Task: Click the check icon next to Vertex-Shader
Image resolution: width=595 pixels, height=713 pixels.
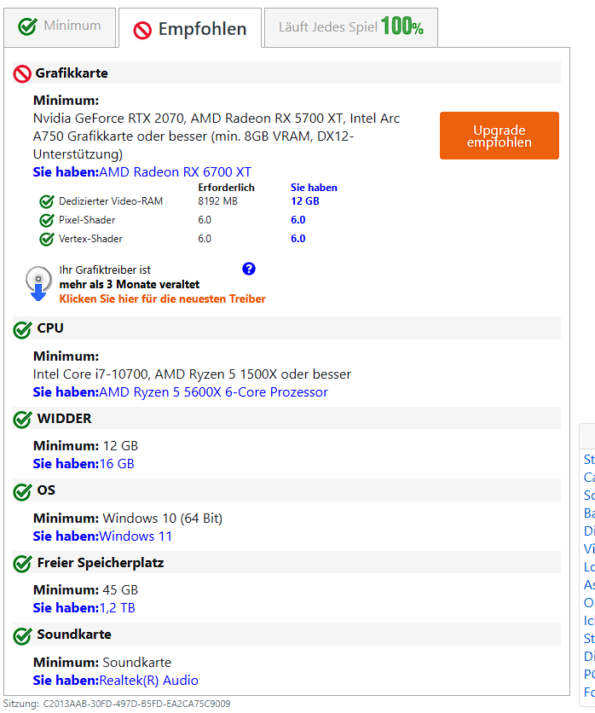Action: [x=46, y=239]
